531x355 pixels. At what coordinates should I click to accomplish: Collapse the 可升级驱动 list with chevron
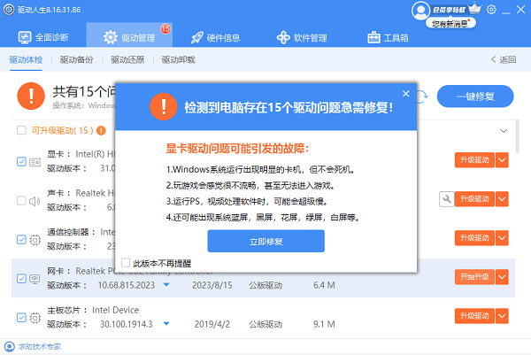tap(504, 131)
